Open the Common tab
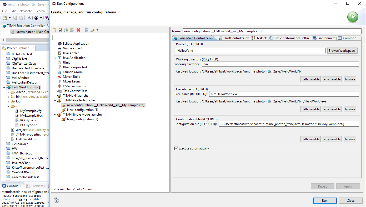This screenshot has height=207, width=366. (x=347, y=38)
